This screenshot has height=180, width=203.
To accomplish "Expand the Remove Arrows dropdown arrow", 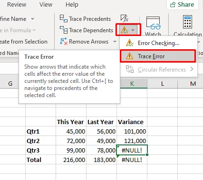I will 115,42.
